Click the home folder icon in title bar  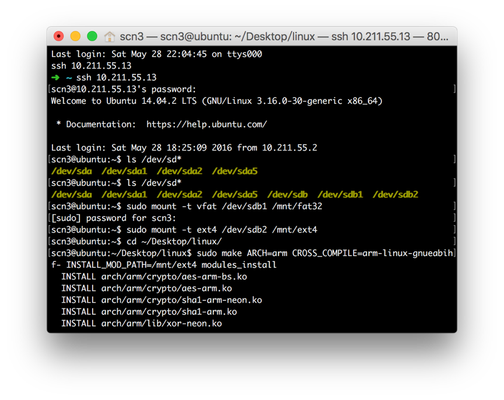[x=110, y=37]
